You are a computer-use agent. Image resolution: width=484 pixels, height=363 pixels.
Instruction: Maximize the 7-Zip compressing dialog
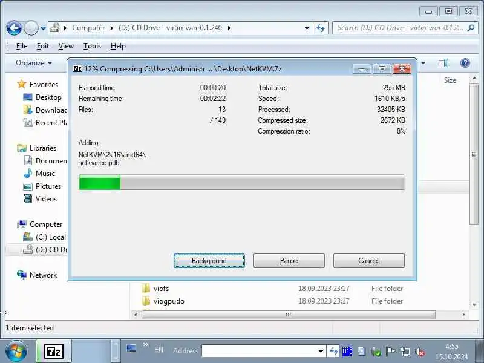pos(382,69)
